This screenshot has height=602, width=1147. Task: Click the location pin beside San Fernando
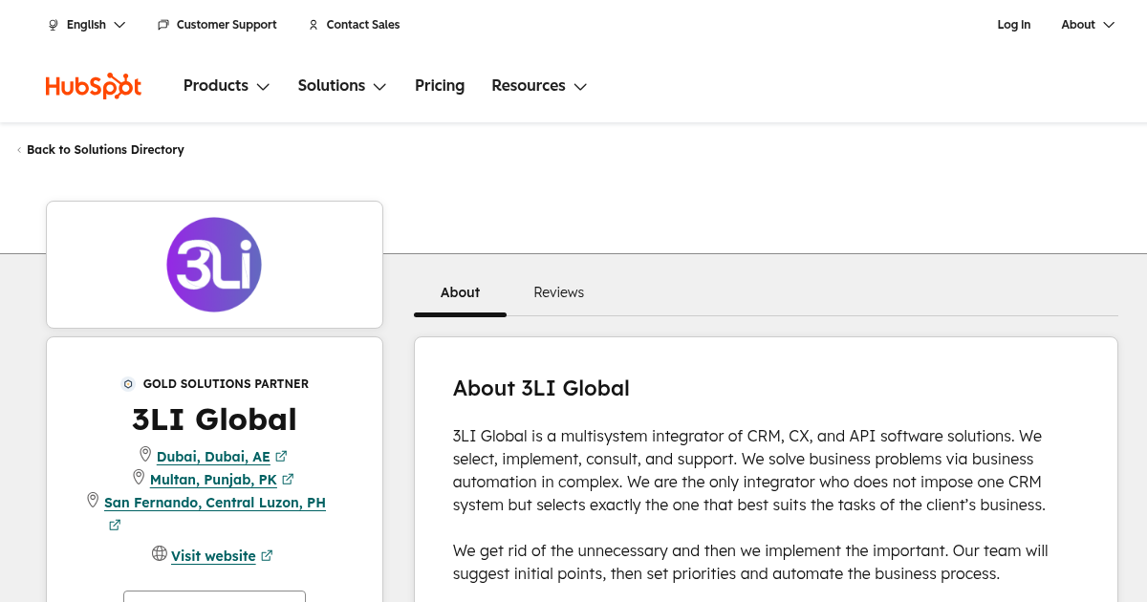tap(93, 500)
